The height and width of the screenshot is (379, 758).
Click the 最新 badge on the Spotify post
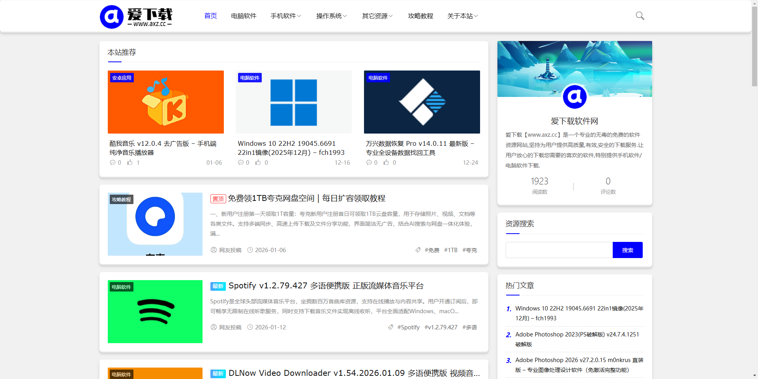coord(218,286)
